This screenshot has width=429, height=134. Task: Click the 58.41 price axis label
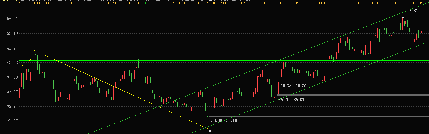coord(12,19)
